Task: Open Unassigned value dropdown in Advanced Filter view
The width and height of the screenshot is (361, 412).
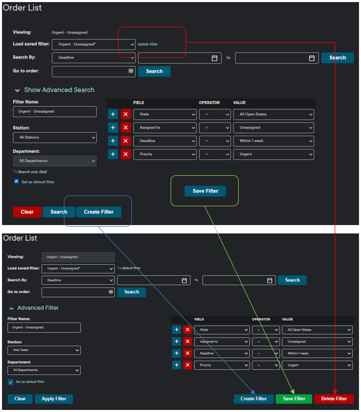Action: coord(317,342)
